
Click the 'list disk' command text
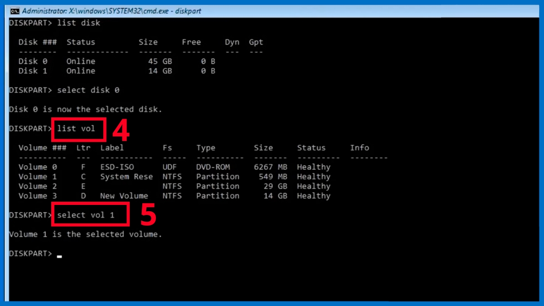coord(78,23)
